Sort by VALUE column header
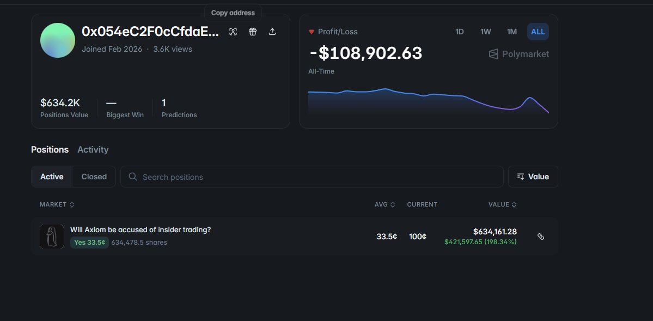This screenshot has height=321, width=653. [503, 205]
